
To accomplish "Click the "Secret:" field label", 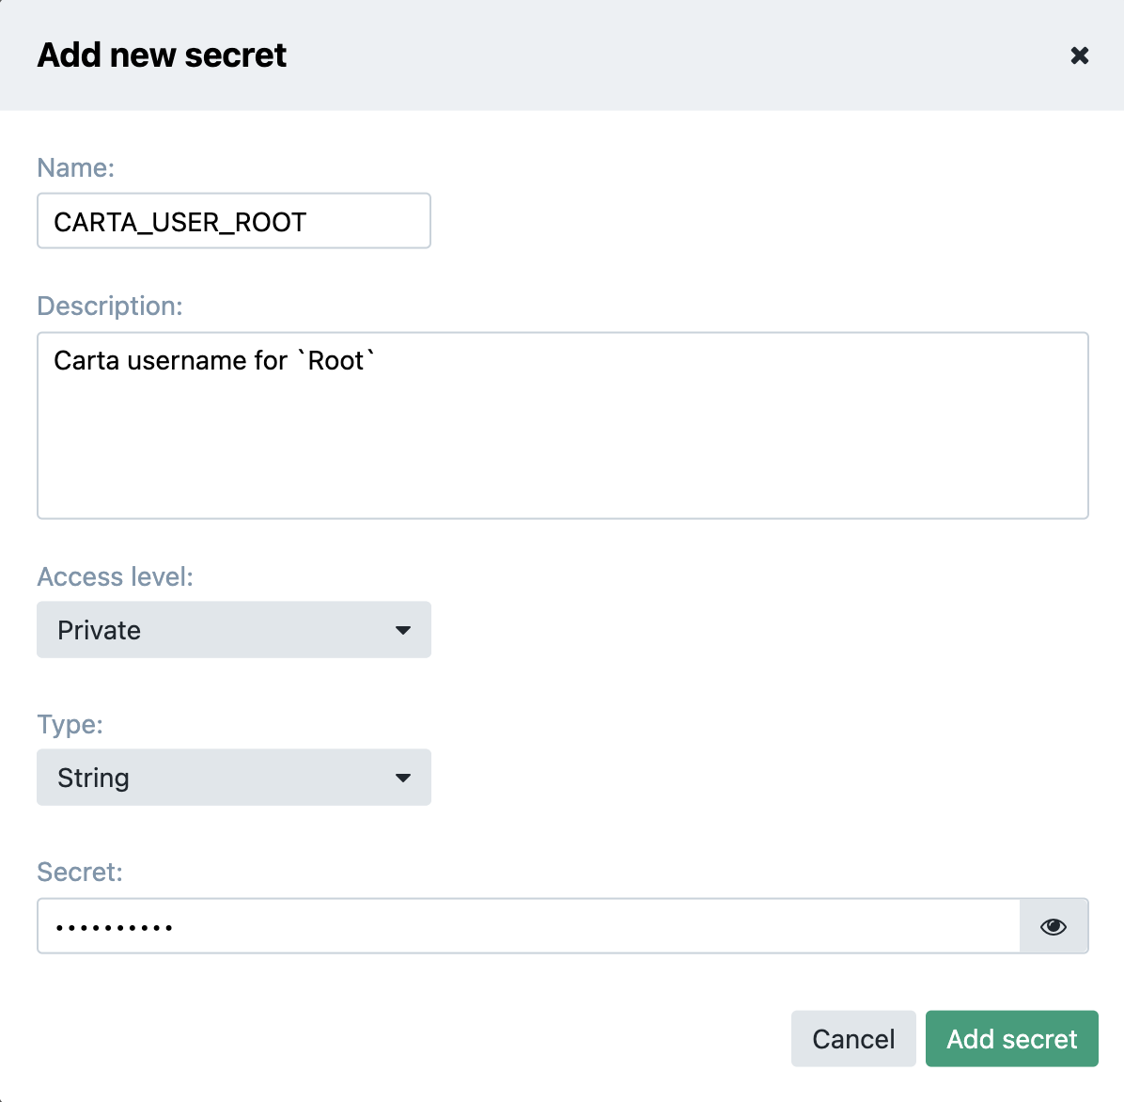I will pyautogui.click(x=80, y=872).
